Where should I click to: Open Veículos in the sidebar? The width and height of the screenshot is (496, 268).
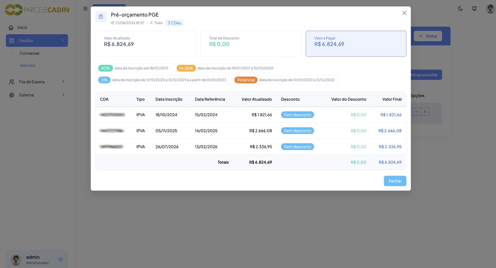tap(27, 65)
